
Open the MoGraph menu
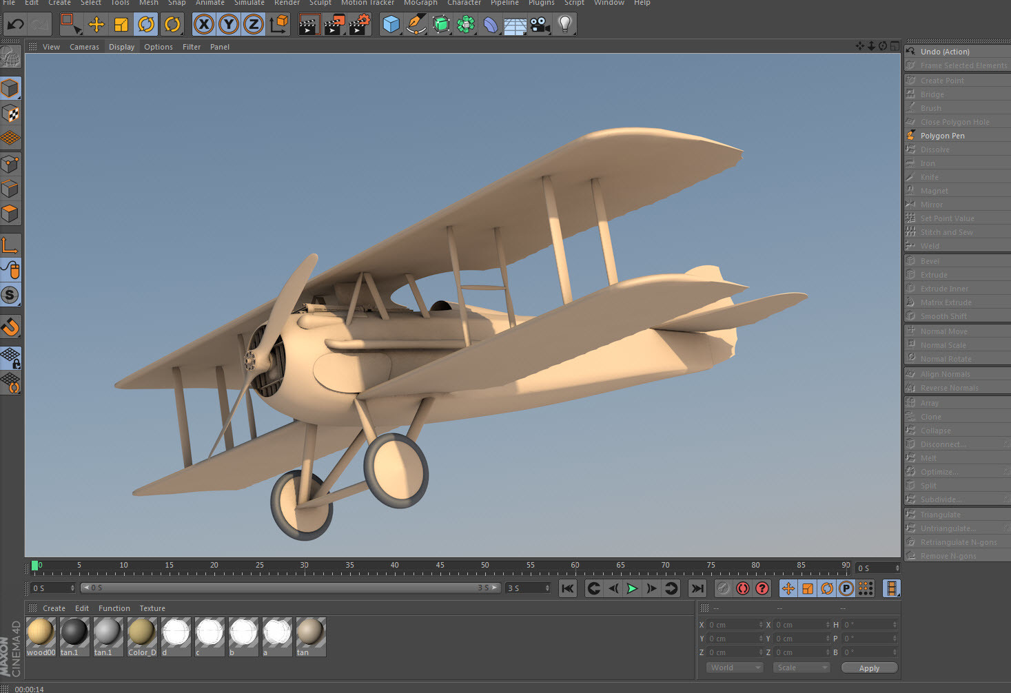(x=420, y=3)
